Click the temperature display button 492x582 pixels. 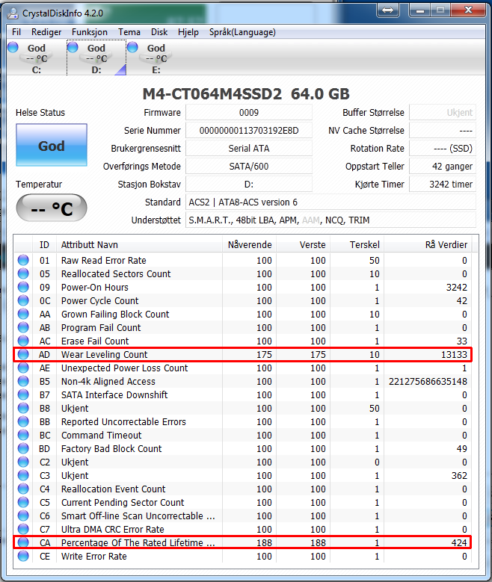(52, 208)
